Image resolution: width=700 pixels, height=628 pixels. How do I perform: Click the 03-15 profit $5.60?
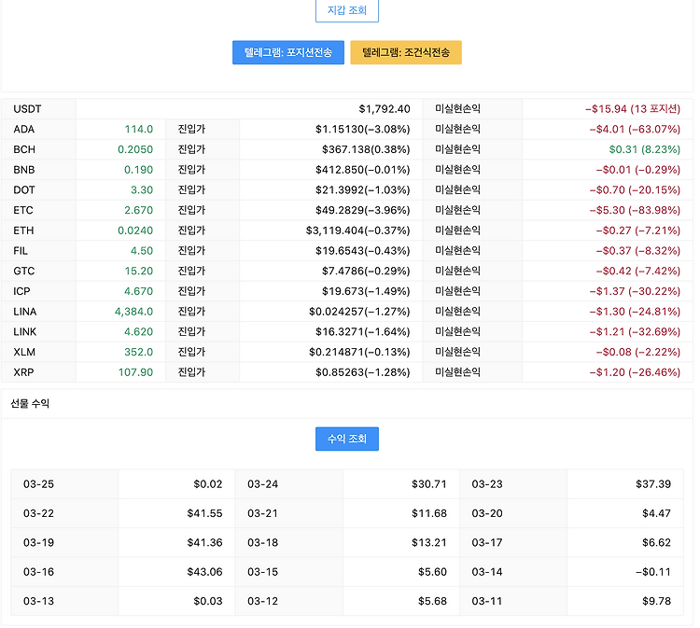coord(432,572)
